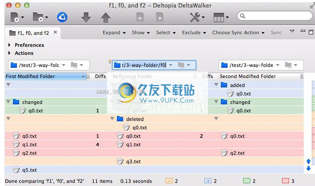The height and width of the screenshot is (186, 315).
Task: Open the Show menu
Action: coord(141,33)
